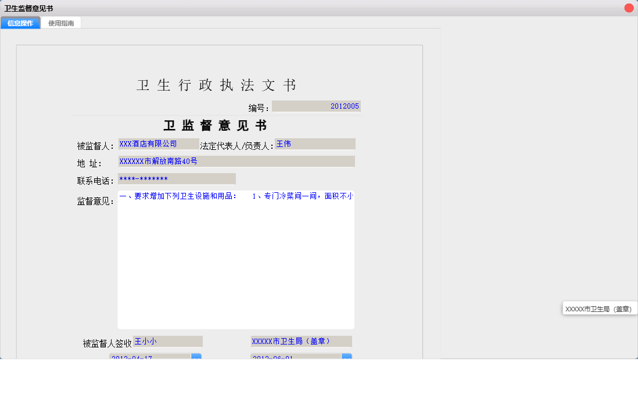This screenshot has width=638, height=402.
Task: Click the 监督意见 label text
Action: [x=95, y=202]
